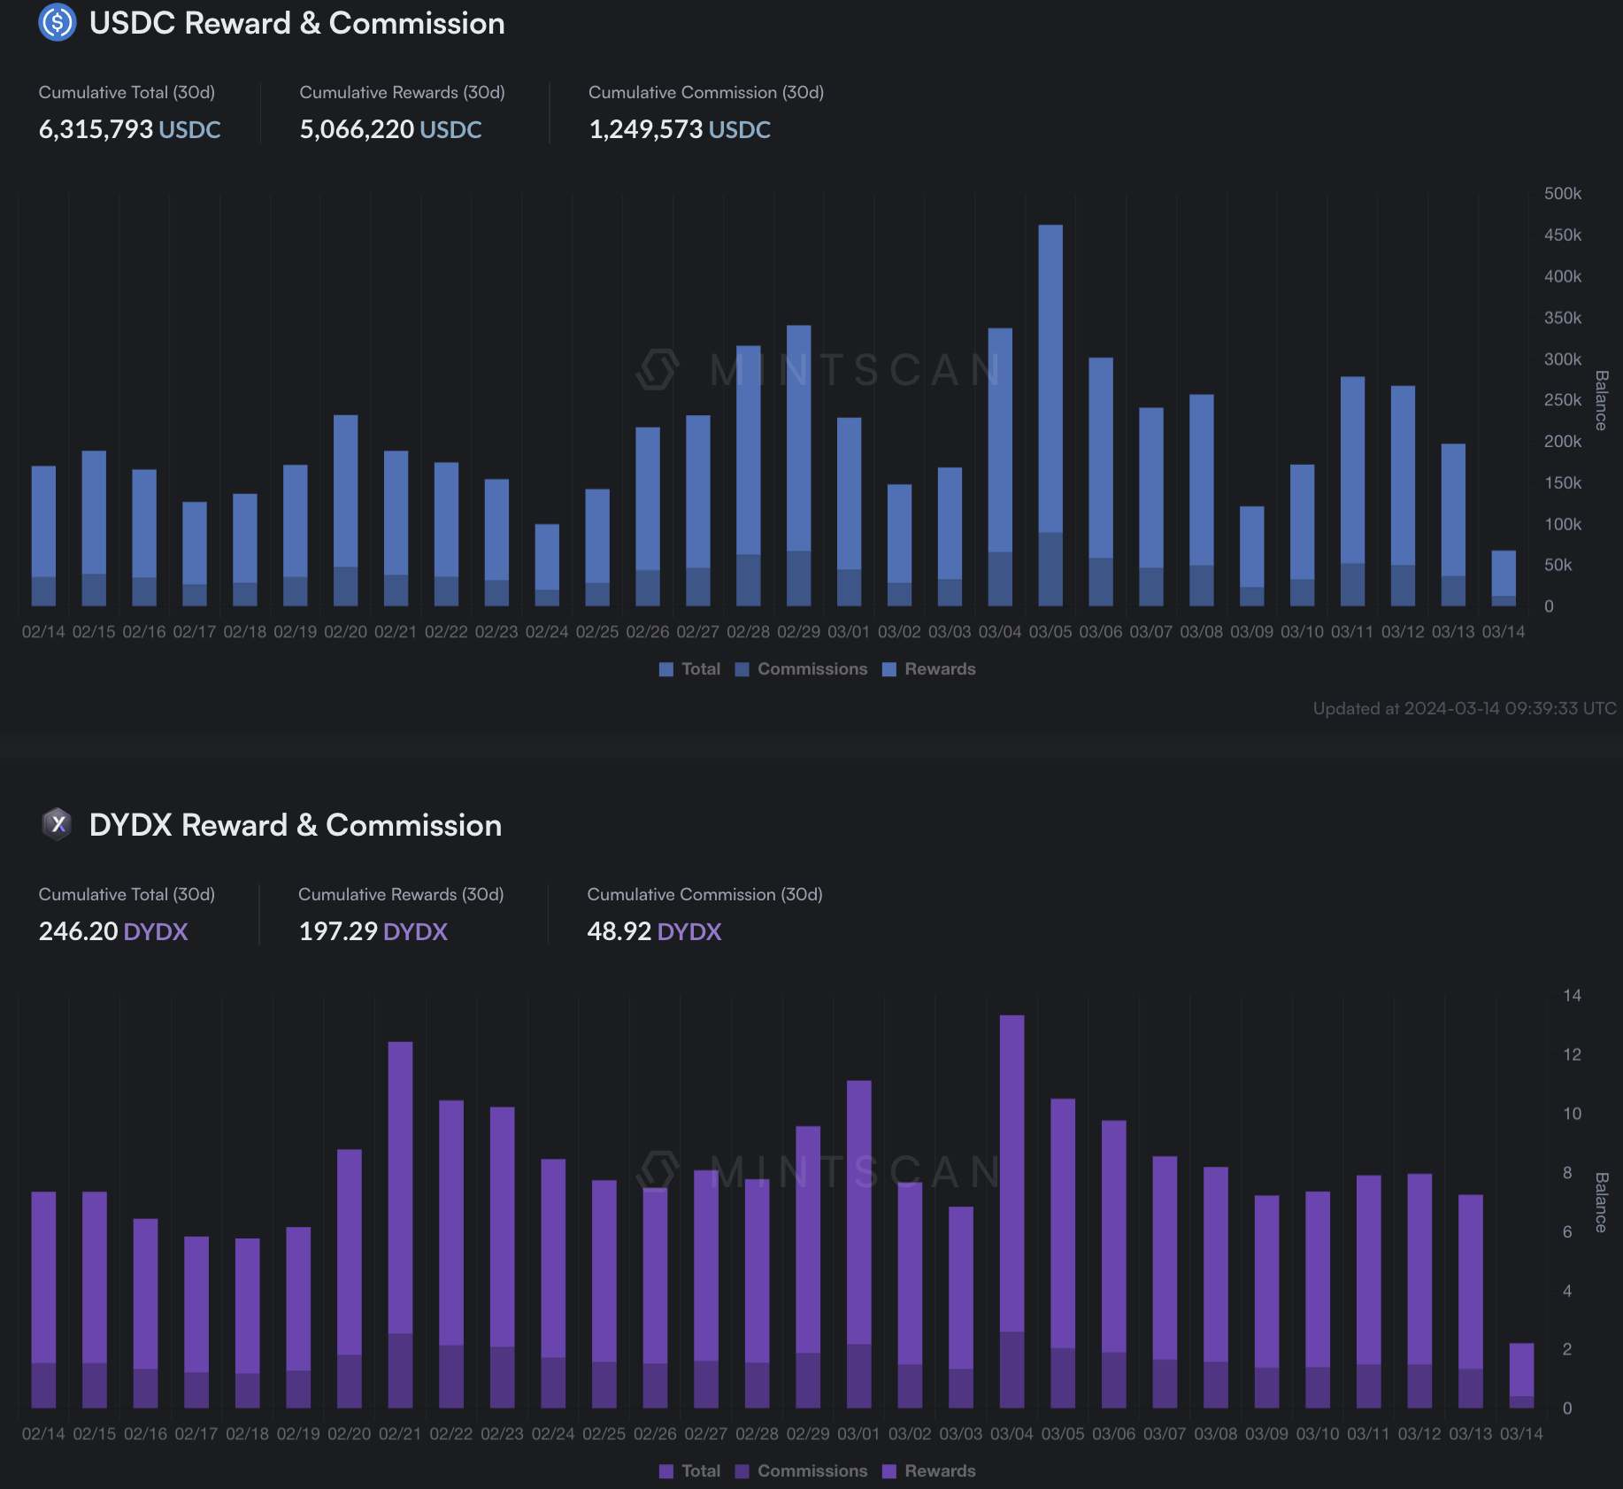Viewport: 1623px width, 1489px height.
Task: Toggle Rewards series in USDC chart legend
Action: pyautogui.click(x=929, y=669)
